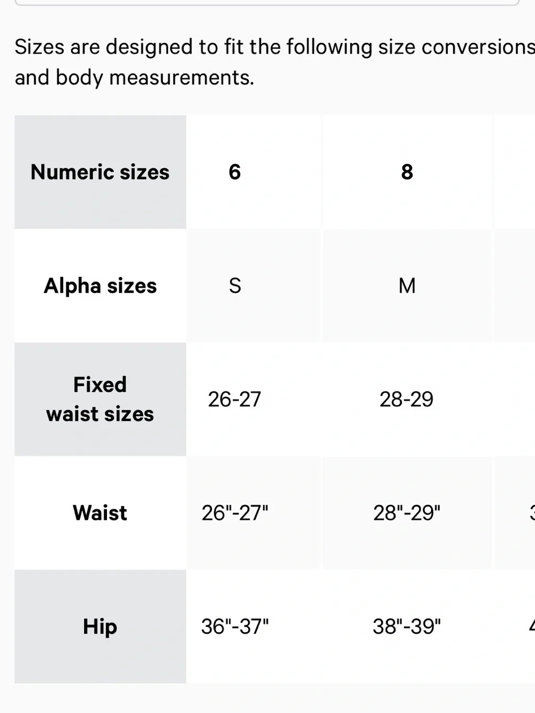Click fixed waist size 28-29 cell

[x=408, y=400]
